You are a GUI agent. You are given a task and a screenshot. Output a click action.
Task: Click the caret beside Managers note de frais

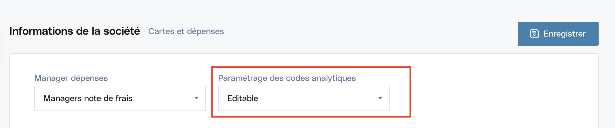tap(197, 98)
